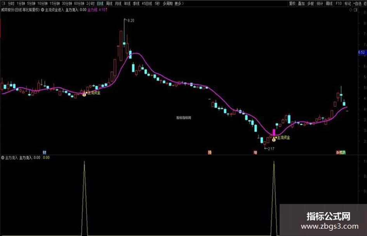Add stock to 自选 watchlist

click(357, 3)
